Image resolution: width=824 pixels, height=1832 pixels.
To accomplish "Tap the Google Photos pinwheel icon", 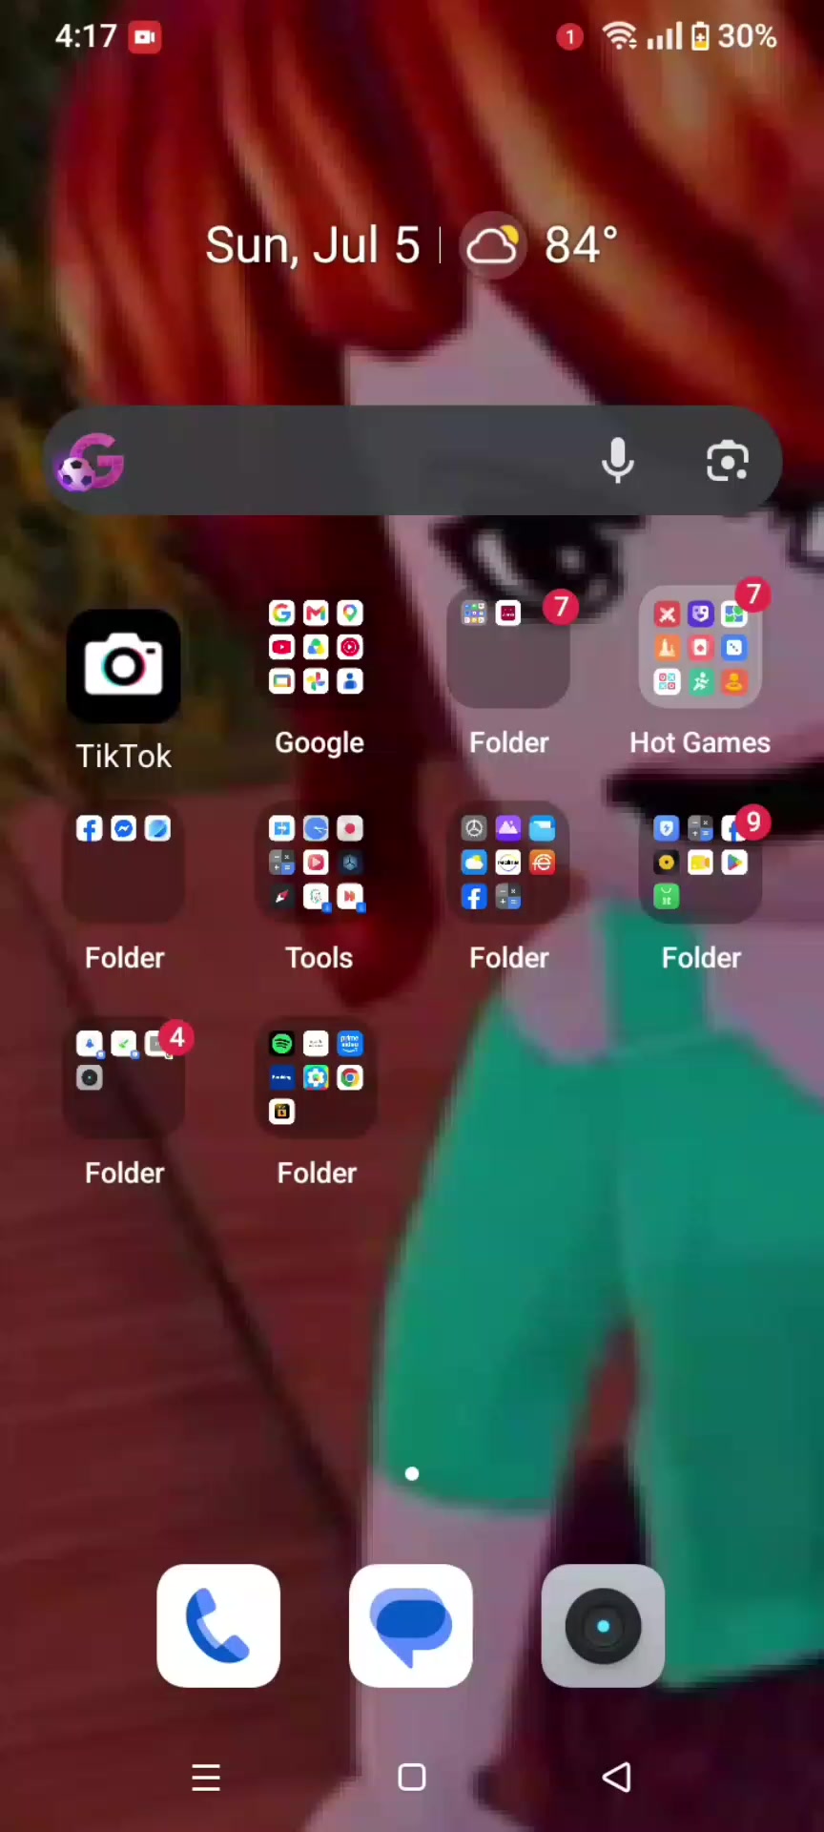I will pyautogui.click(x=316, y=681).
